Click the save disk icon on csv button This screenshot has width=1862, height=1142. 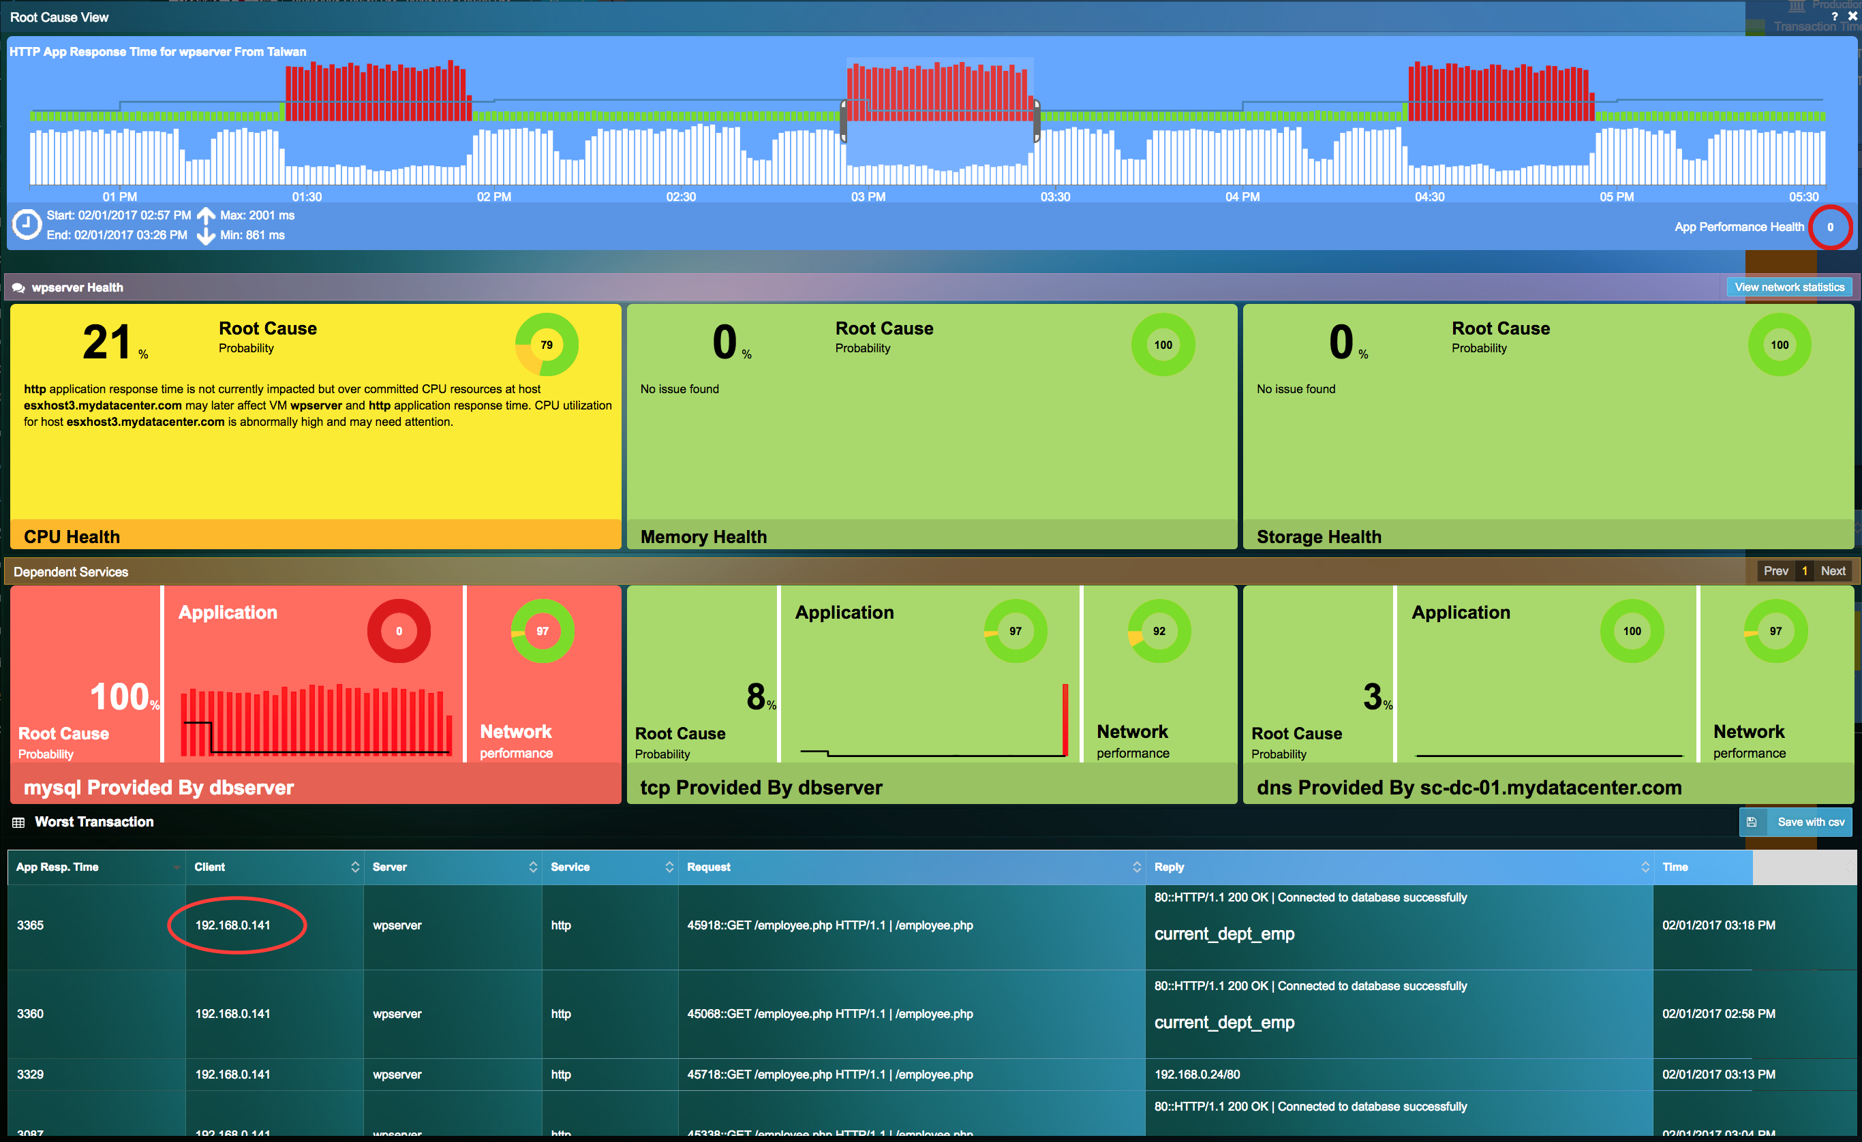click(1752, 822)
